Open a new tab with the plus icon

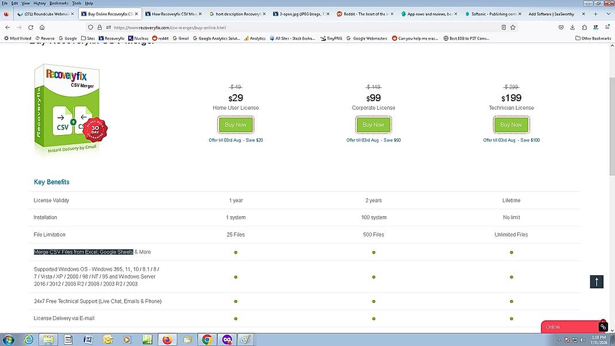click(x=595, y=14)
